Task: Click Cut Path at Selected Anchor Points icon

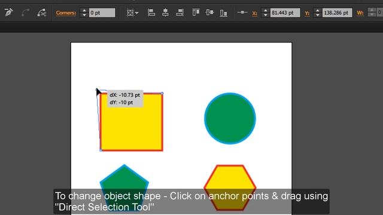Action: tap(42, 13)
